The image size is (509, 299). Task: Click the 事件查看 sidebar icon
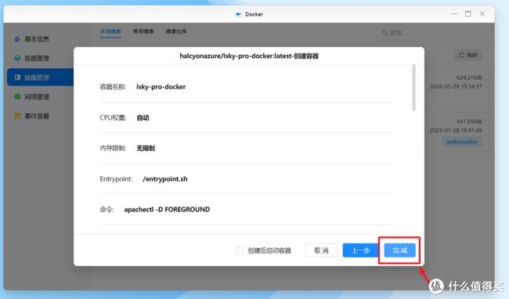coord(17,116)
